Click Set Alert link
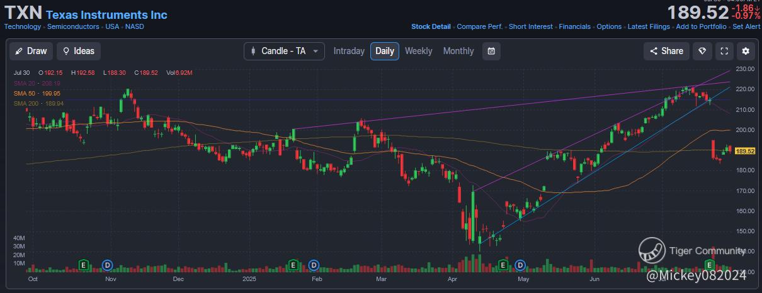The image size is (762, 293). (746, 26)
